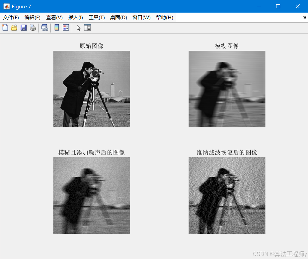Click the MATLAB logo in title bar
The image size is (308, 259).
point(7,7)
